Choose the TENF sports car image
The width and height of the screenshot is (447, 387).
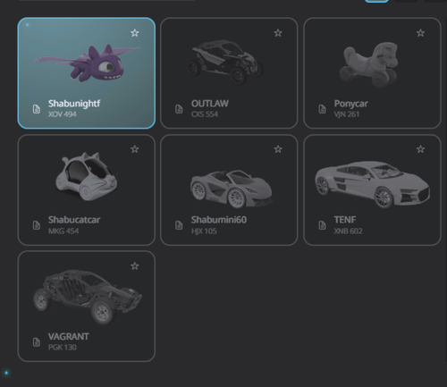[x=372, y=184]
